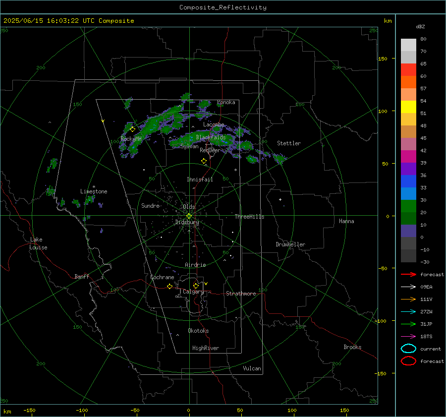
Task: Click the white 09EA arrow legend icon
Action: tap(408, 287)
